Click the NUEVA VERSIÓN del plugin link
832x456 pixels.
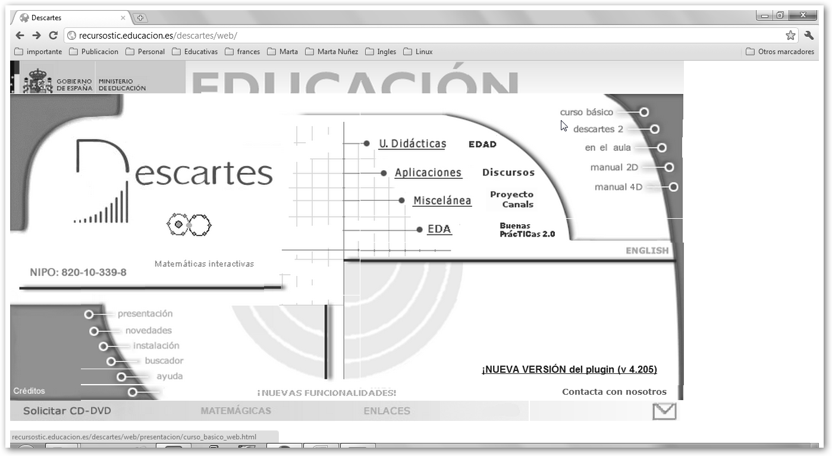click(x=569, y=370)
